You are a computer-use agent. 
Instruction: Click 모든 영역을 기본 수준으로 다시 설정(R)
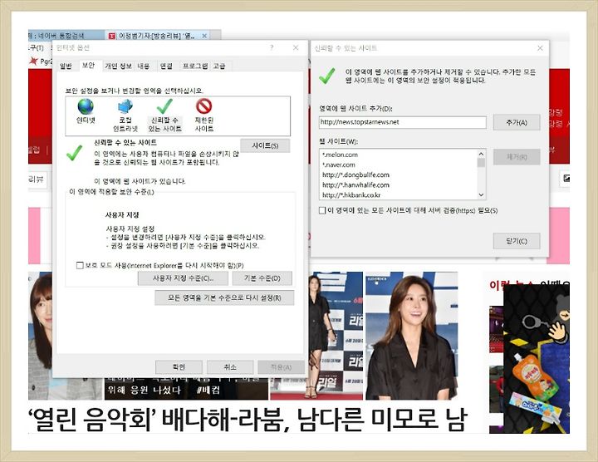coord(224,298)
